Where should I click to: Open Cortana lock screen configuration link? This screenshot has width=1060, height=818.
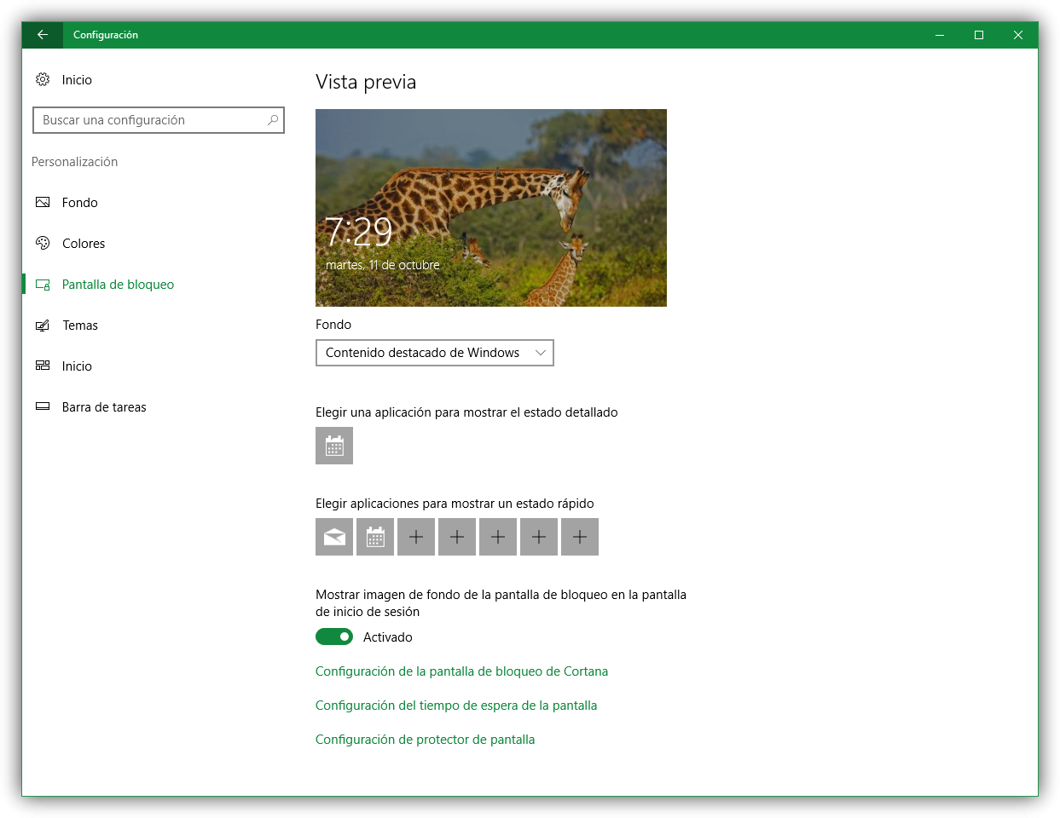(x=461, y=671)
